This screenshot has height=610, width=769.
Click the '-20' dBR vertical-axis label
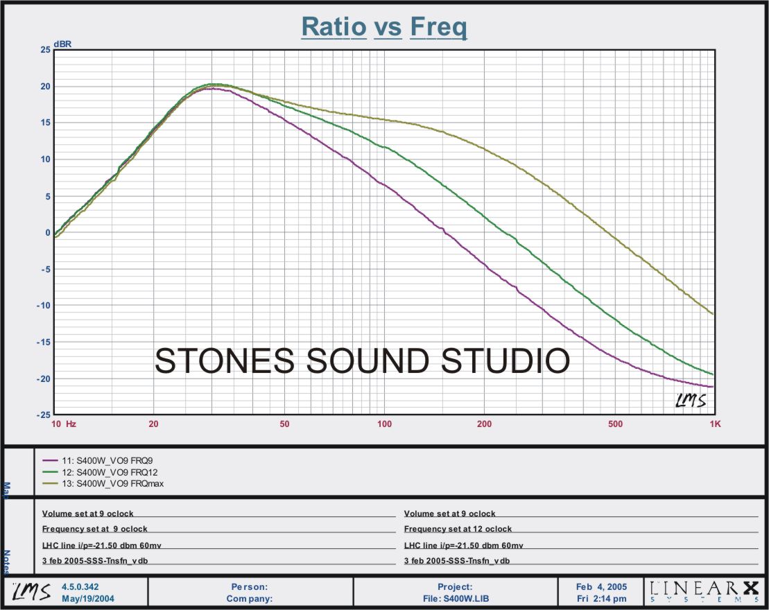point(43,378)
